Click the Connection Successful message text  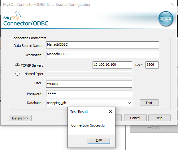(88, 125)
